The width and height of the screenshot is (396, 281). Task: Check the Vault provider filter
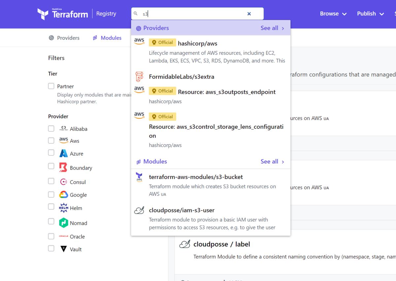click(x=51, y=248)
